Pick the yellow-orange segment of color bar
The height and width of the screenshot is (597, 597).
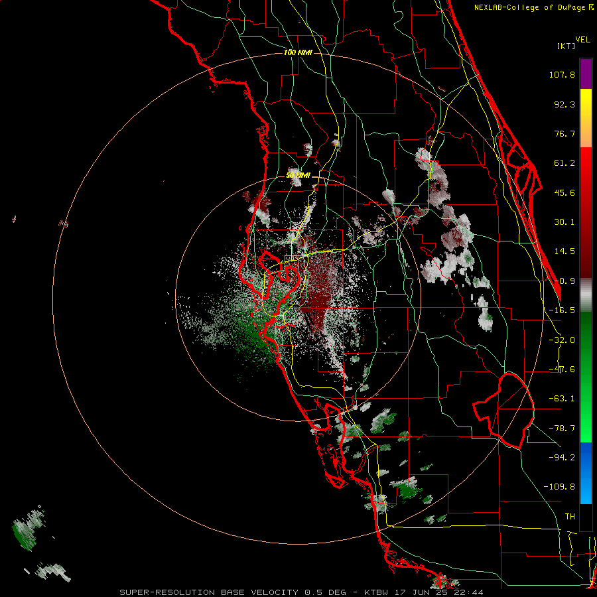(586, 118)
